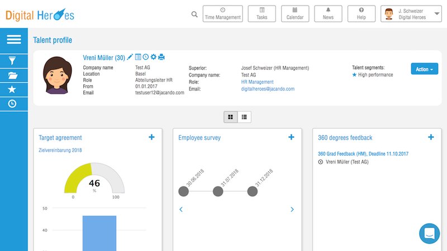Go to next employee survey dates
447x251 pixels.
coord(292,210)
